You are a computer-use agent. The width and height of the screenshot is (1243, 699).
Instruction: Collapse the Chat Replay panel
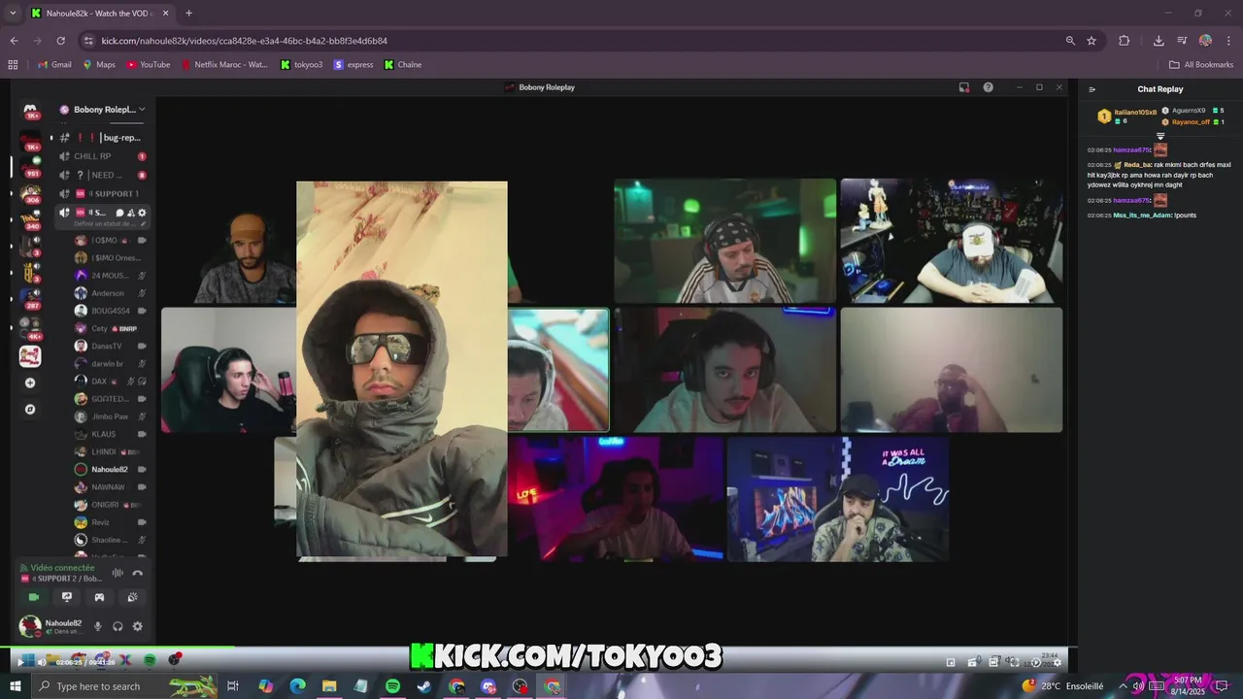(1092, 89)
